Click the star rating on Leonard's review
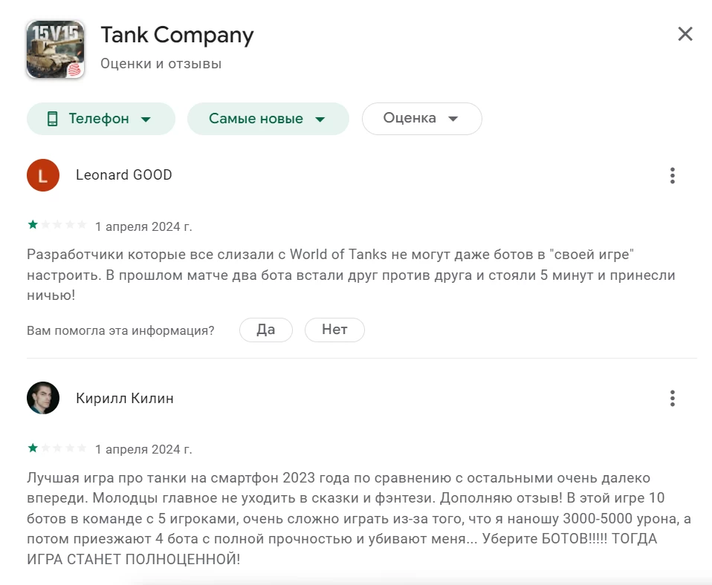The image size is (712, 585). pyautogui.click(x=56, y=226)
